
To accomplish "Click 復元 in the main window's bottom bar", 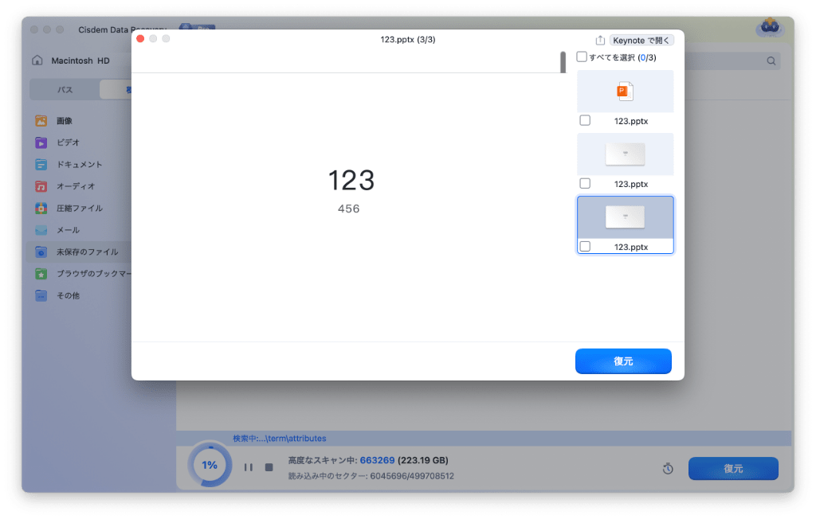I will (733, 469).
